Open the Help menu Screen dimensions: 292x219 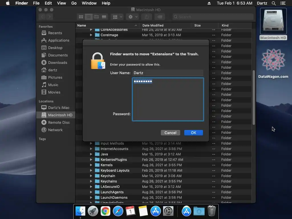click(106, 3)
